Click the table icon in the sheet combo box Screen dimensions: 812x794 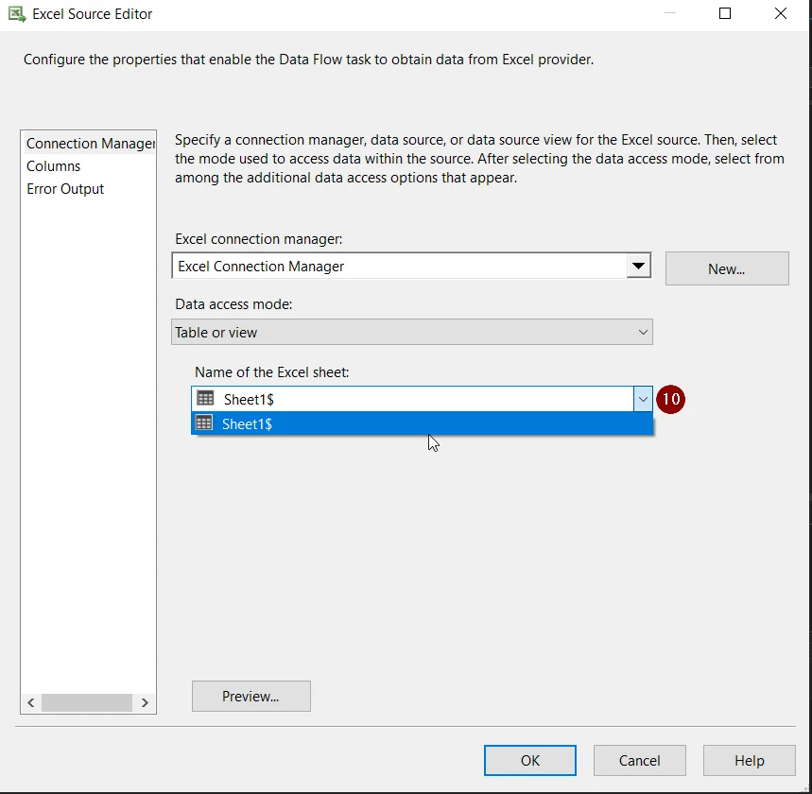[x=205, y=398]
